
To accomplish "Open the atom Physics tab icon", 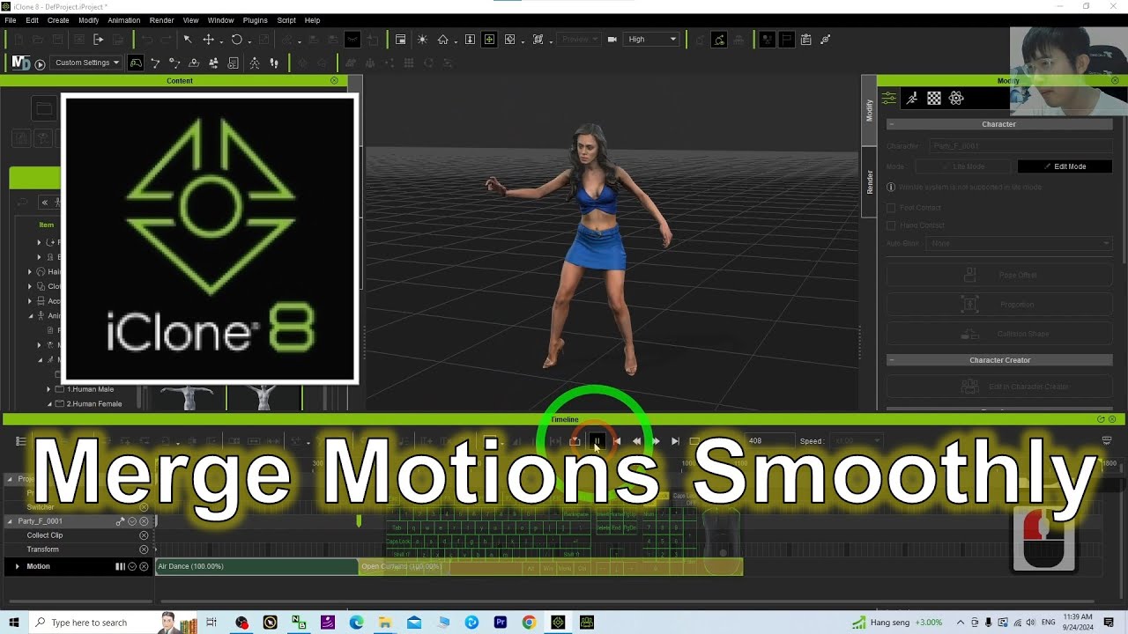I will click(956, 98).
